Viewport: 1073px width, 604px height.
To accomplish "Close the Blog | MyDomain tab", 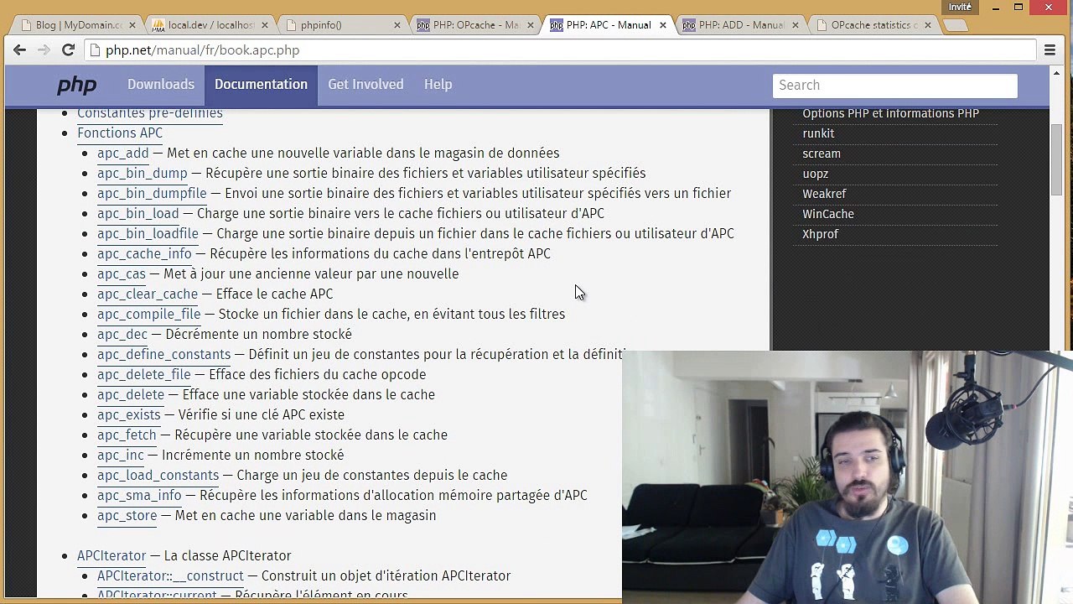I will pos(132,25).
